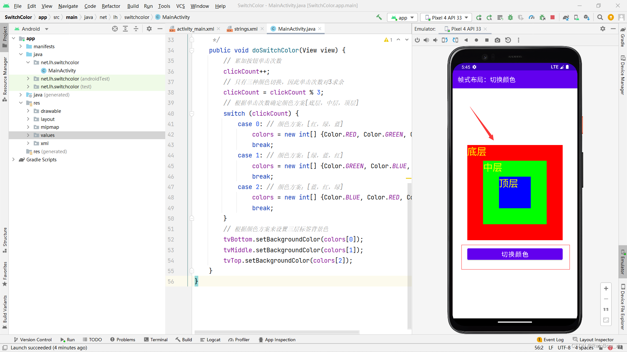Screen dimensions: 627x352
Task: Stop the running app with red square
Action: point(553,17)
